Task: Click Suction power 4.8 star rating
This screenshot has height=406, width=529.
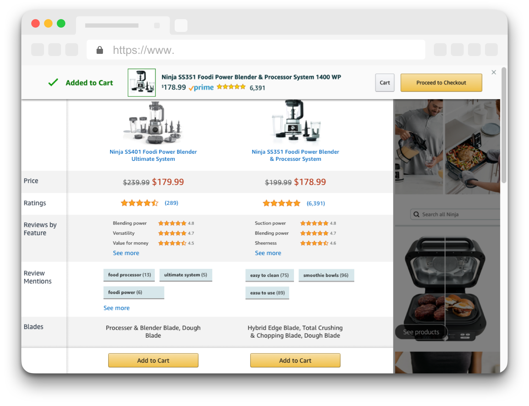Action: [x=314, y=223]
